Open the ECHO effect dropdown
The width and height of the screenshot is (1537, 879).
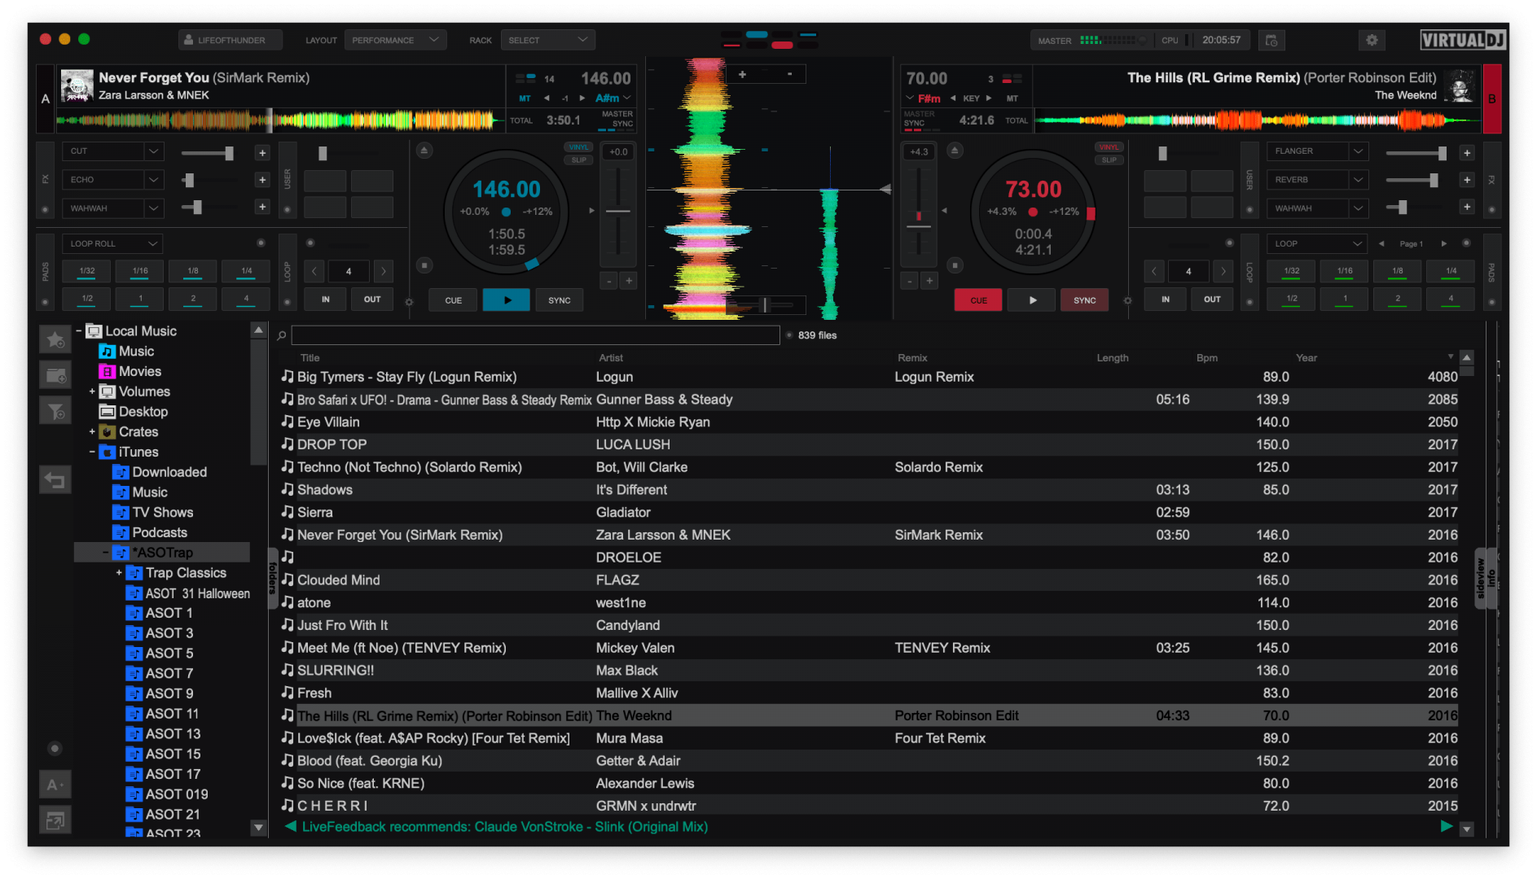pos(113,180)
